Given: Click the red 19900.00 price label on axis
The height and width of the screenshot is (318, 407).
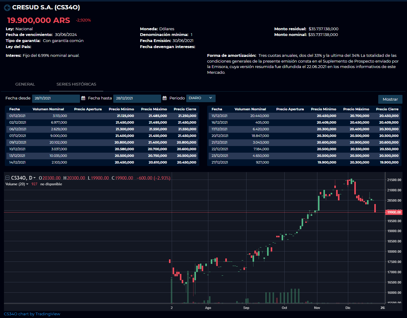Looking at the screenshot, I should pos(394,212).
